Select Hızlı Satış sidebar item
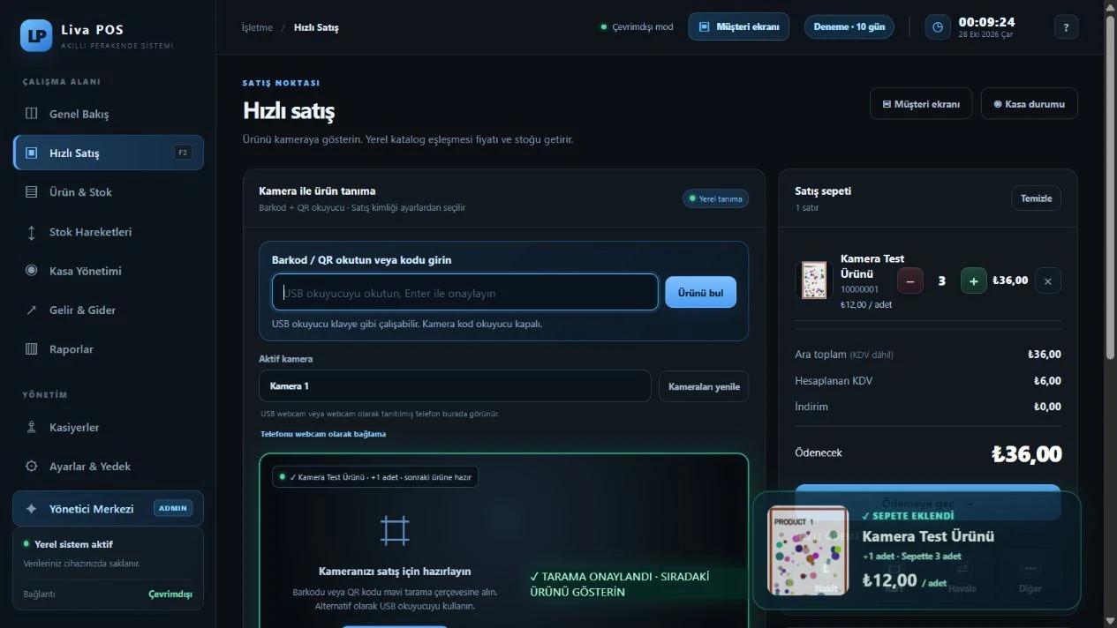The image size is (1117, 628). [108, 153]
